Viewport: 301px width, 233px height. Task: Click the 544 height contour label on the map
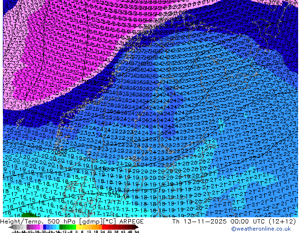[113, 193]
